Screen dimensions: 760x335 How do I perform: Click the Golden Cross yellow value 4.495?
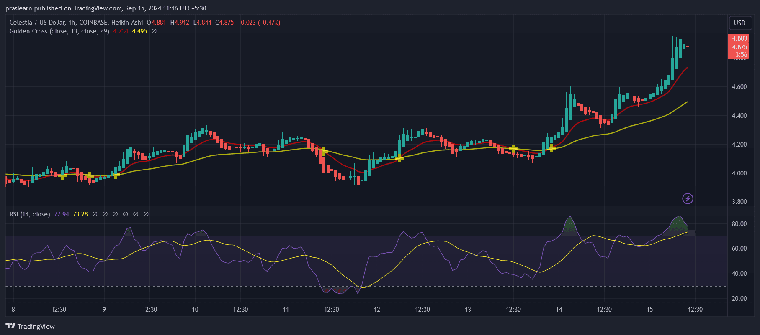click(x=139, y=31)
